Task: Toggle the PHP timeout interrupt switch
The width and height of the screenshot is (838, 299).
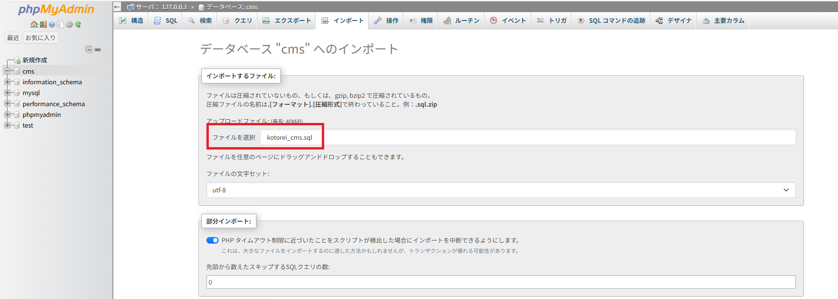Action: point(212,240)
